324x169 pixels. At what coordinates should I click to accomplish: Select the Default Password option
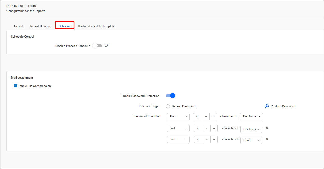click(168, 106)
